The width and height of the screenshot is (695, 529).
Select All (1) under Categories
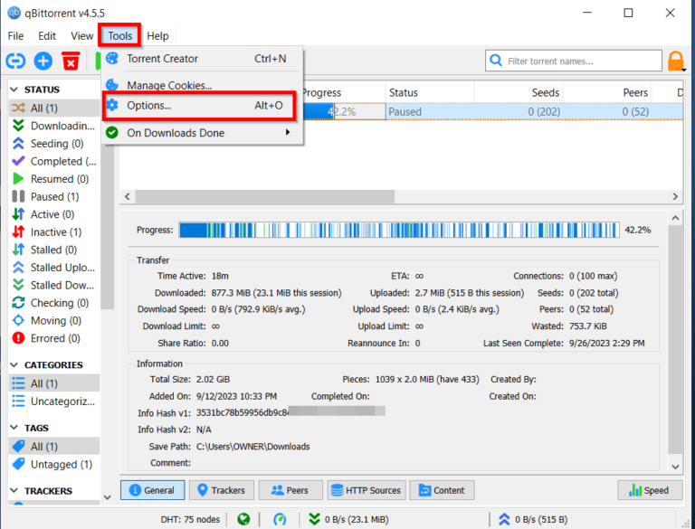tap(54, 383)
